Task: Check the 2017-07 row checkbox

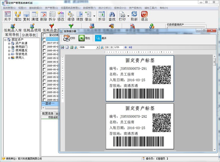Action: click(44, 43)
